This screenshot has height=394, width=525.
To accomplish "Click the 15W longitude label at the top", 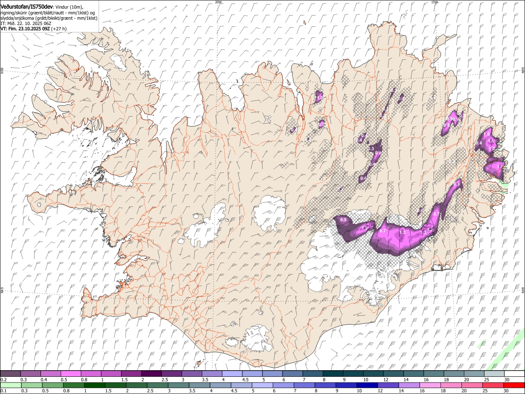I will pos(434,2).
